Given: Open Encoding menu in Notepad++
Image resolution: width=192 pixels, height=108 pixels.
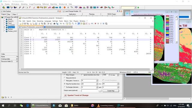Looking at the screenshot, I should coord(40,21).
